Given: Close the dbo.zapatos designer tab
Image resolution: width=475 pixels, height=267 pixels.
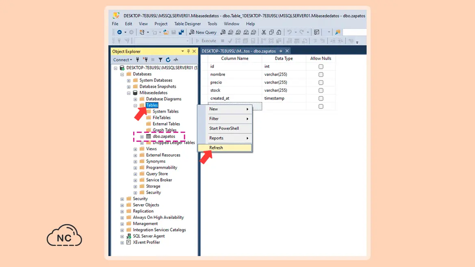Looking at the screenshot, I should [287, 51].
